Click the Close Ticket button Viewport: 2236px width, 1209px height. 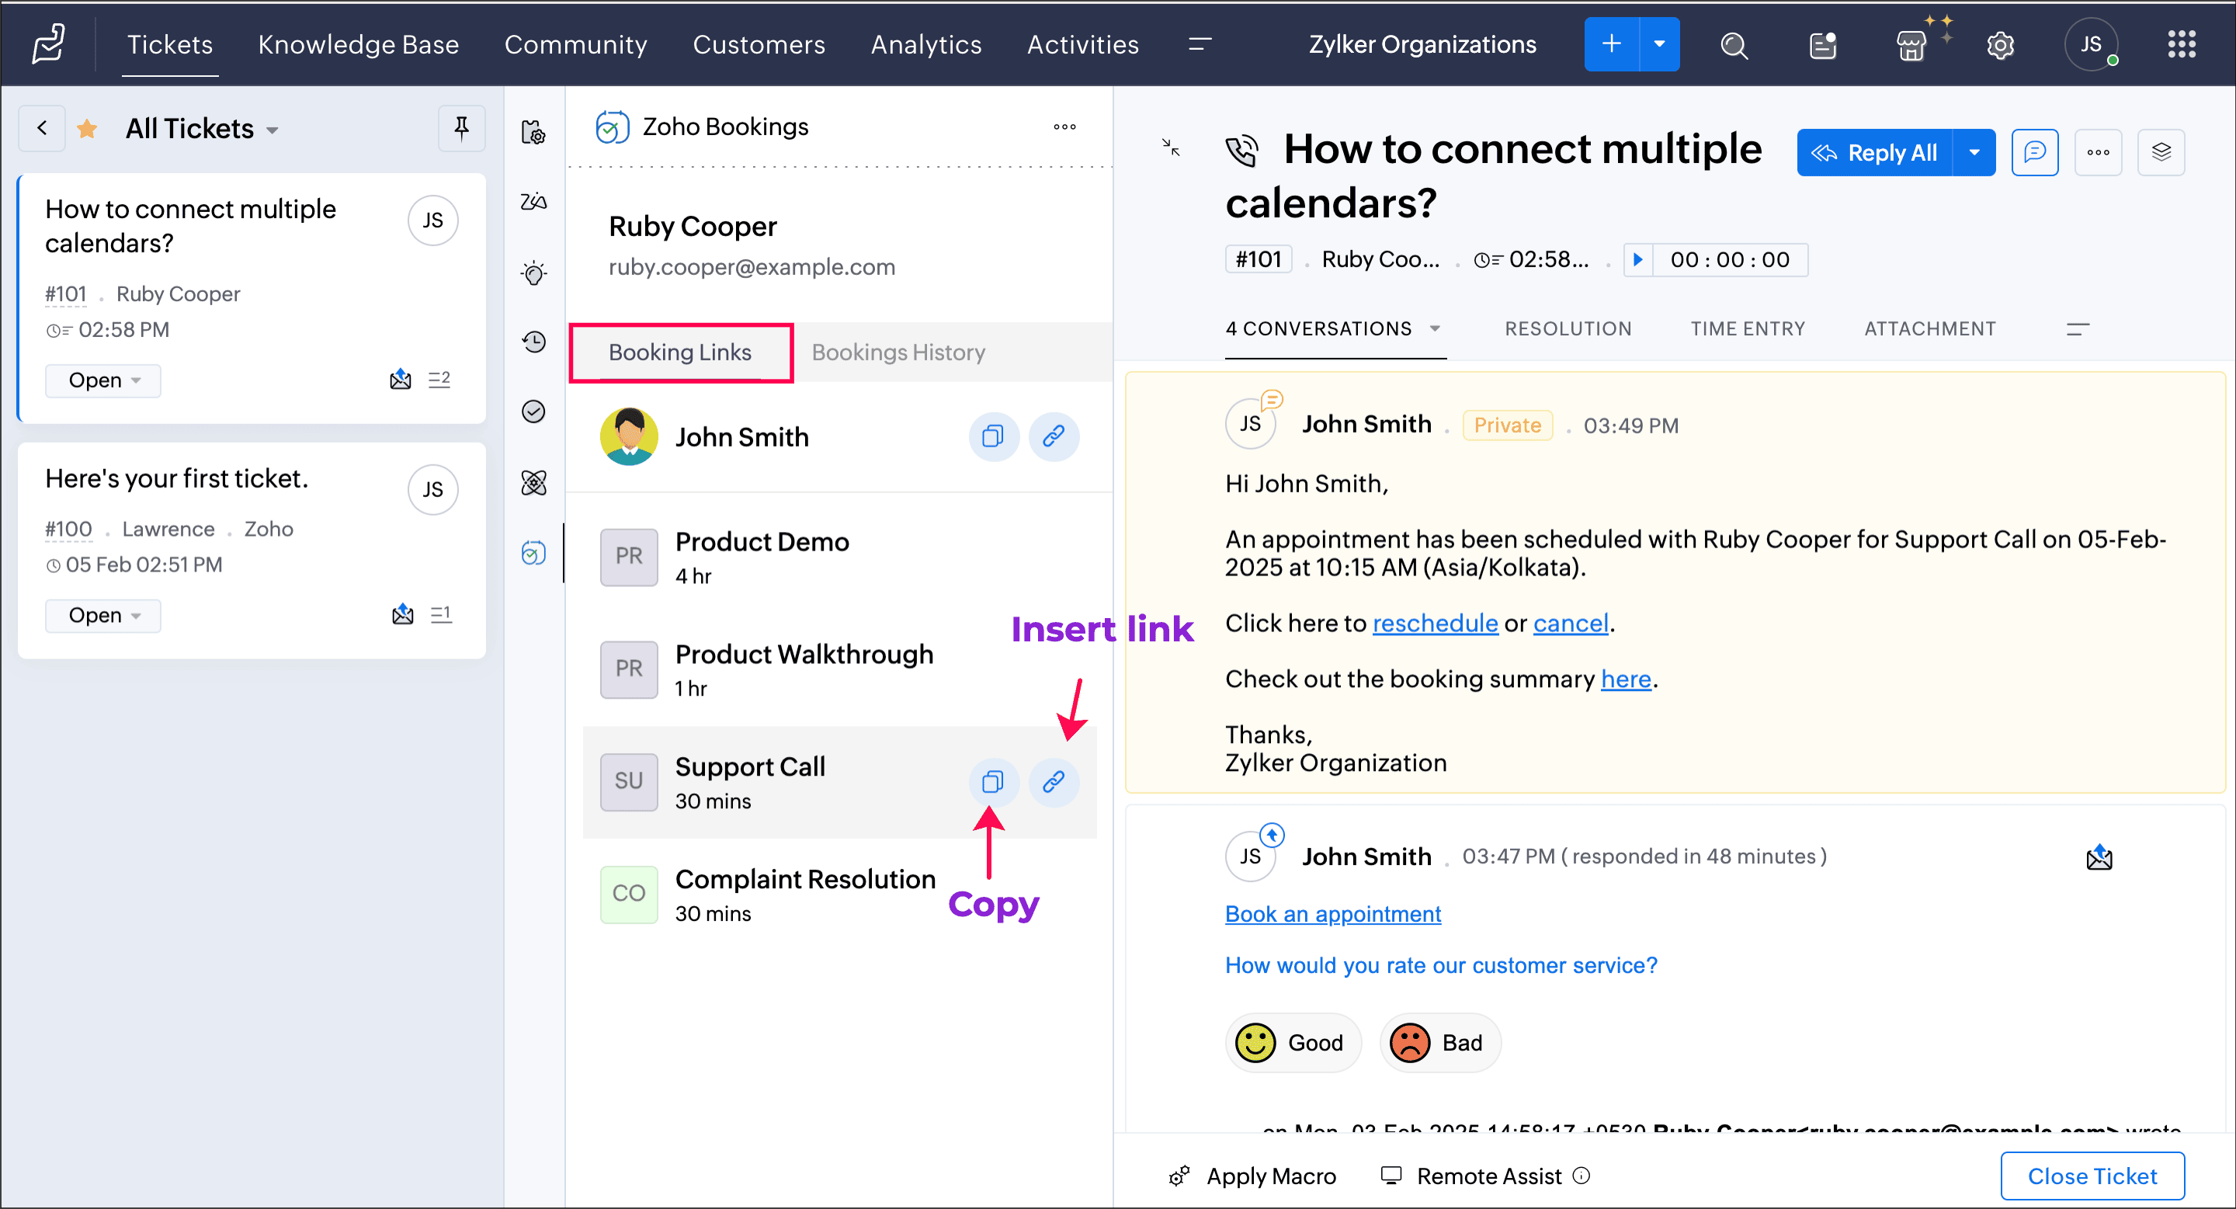tap(2091, 1176)
